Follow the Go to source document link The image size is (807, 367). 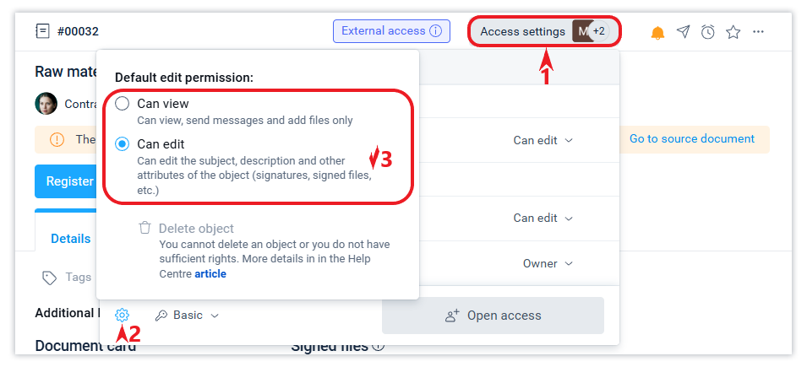click(x=691, y=139)
